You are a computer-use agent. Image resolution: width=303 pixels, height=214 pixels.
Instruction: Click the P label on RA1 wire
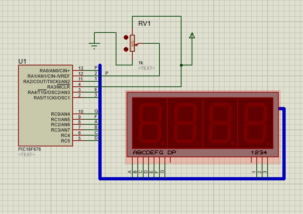107,73
